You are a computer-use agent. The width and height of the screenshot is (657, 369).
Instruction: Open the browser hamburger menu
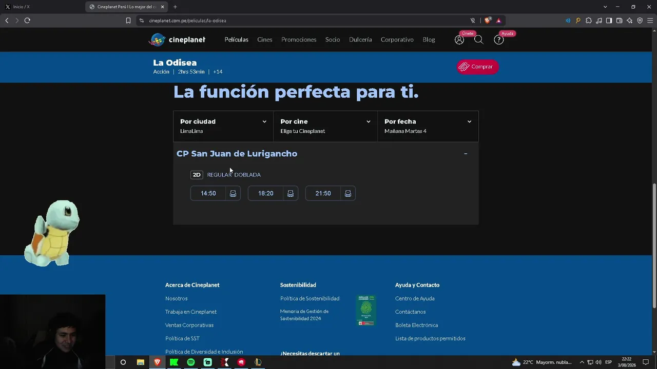650,20
